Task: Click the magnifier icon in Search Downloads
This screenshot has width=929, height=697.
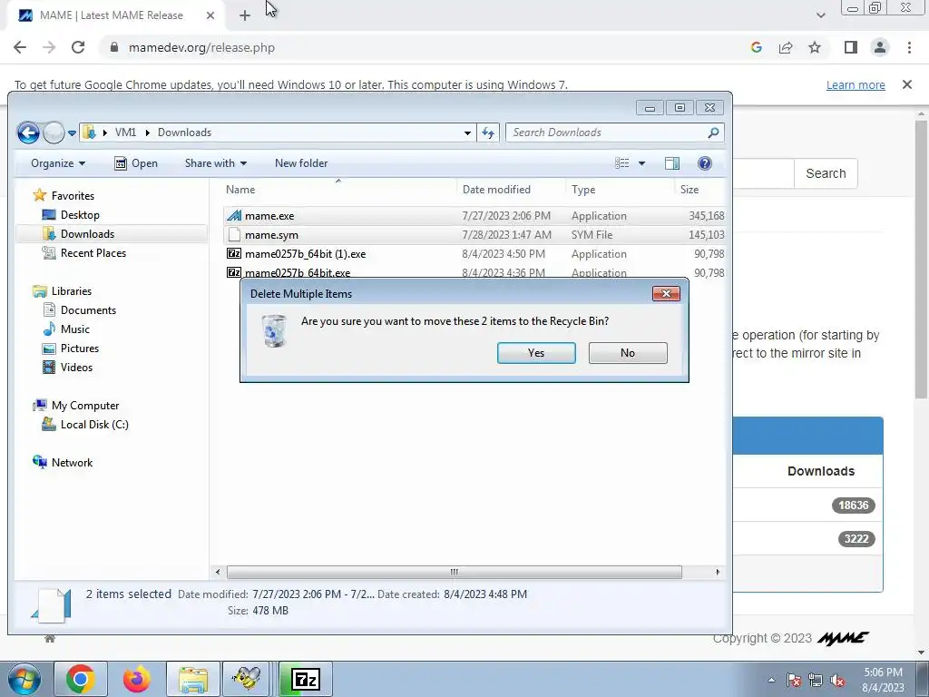Action: point(713,133)
